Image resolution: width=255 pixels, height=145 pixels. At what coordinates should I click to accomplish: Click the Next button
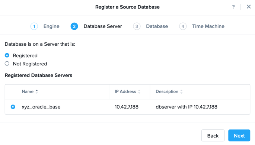coord(239,135)
